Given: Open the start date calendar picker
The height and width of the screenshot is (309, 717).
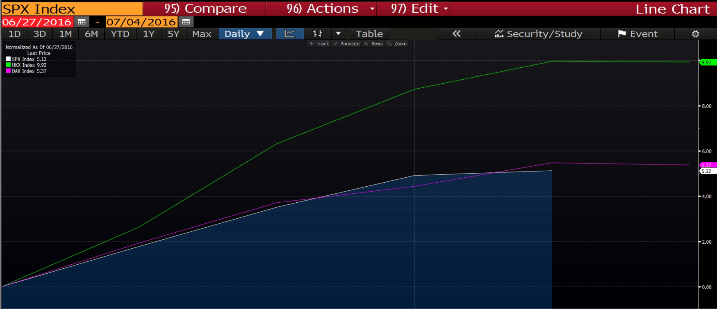Looking at the screenshot, I should (82, 22).
